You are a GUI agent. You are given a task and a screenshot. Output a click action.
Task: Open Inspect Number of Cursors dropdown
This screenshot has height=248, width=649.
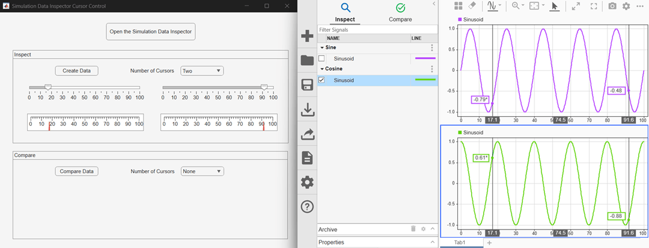(202, 71)
